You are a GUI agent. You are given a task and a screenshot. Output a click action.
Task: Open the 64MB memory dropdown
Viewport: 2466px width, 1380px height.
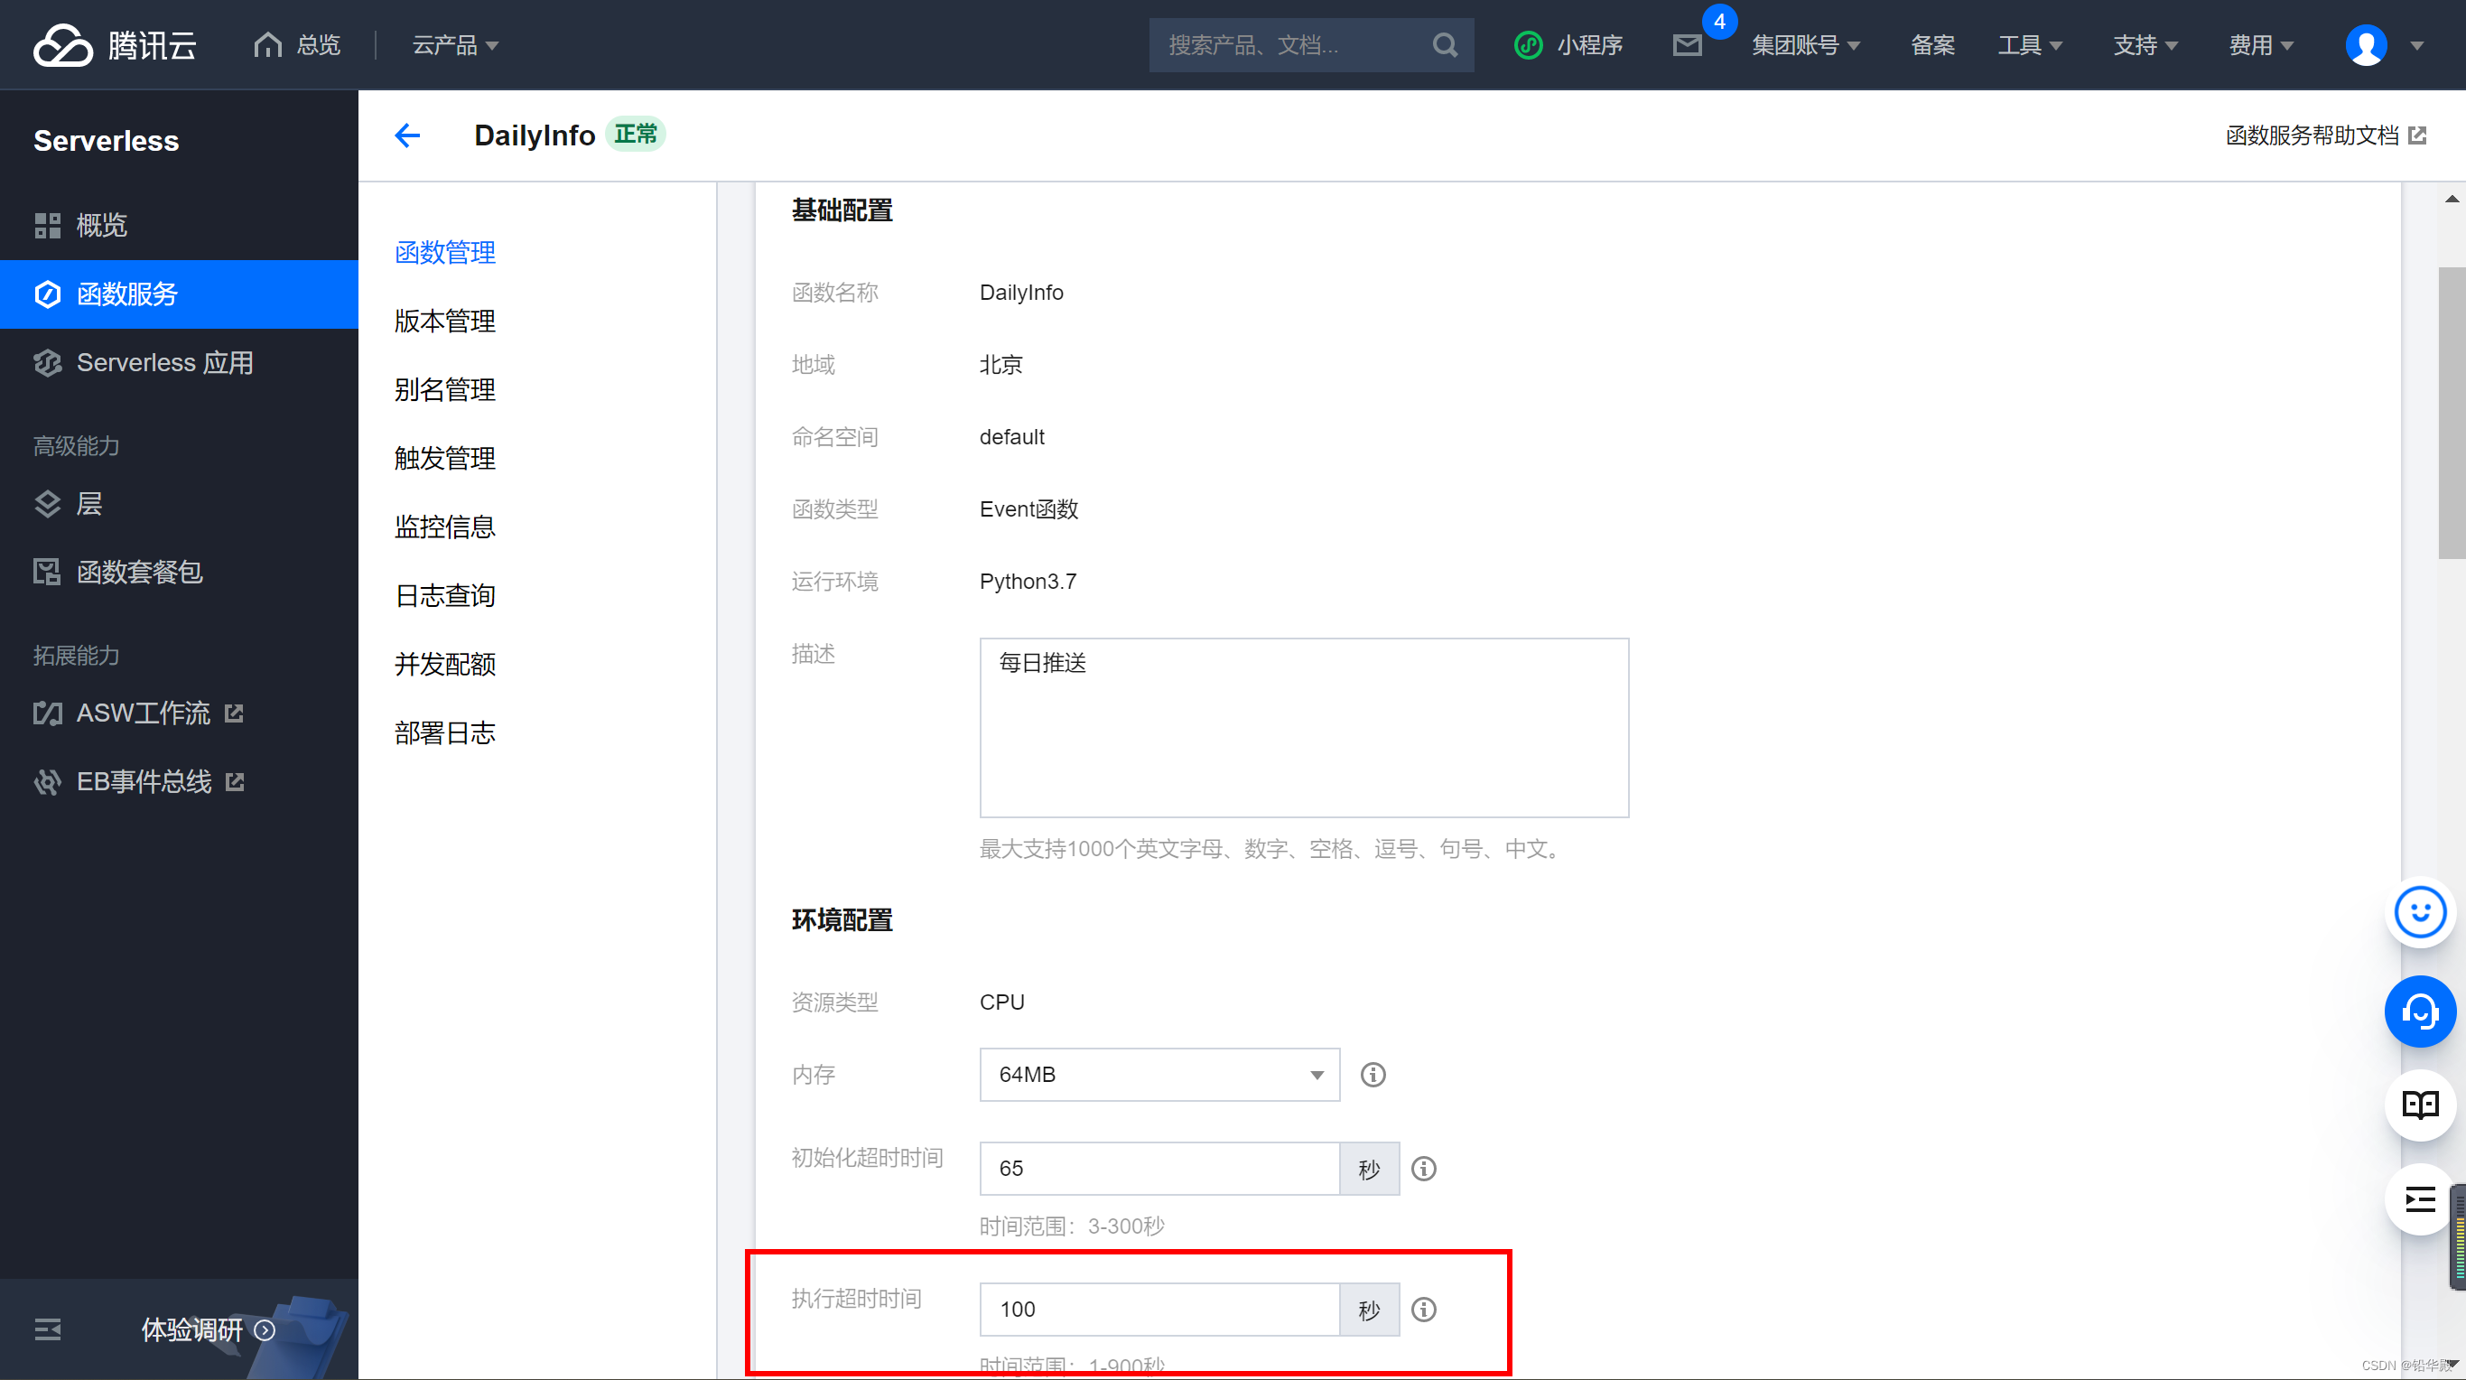pyautogui.click(x=1159, y=1075)
